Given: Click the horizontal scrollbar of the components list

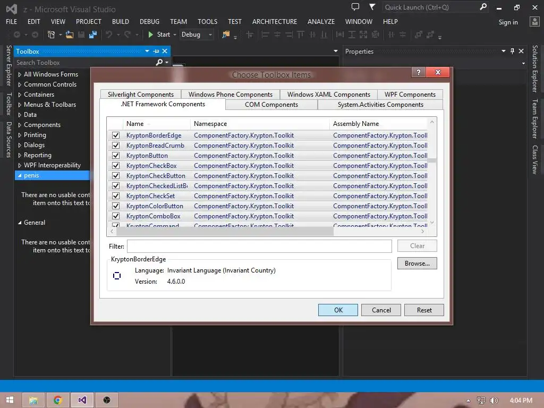Looking at the screenshot, I should [225, 232].
